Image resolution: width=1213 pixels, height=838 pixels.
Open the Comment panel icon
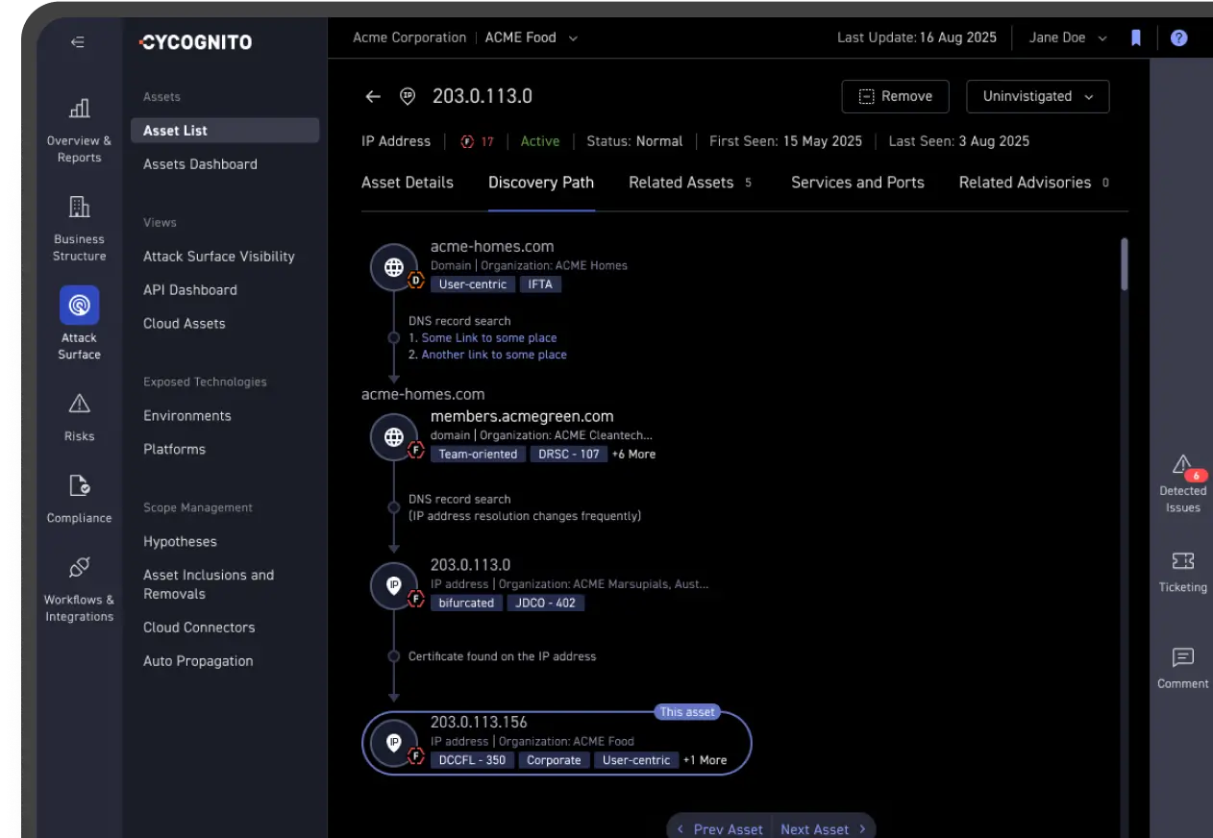pos(1183,658)
